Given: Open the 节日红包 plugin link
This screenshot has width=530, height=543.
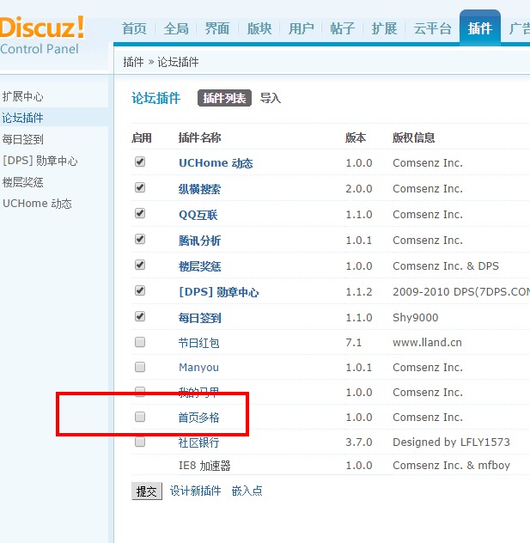Looking at the screenshot, I should (x=198, y=343).
